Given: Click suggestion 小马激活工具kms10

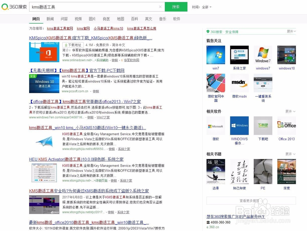Looking at the screenshot, I should point(108,28).
